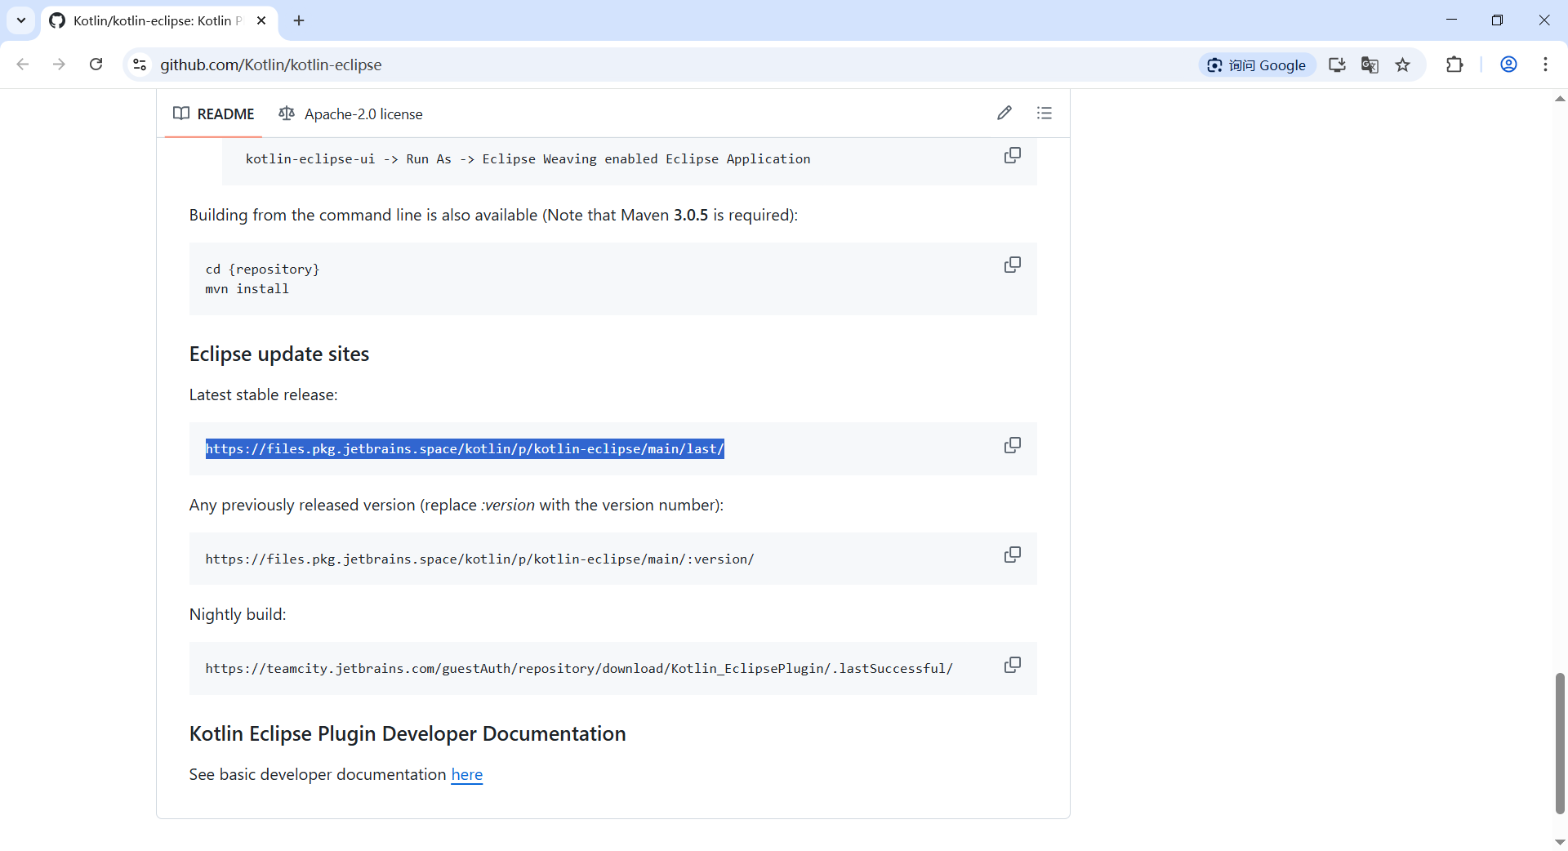Image resolution: width=1568 pixels, height=851 pixels.
Task: Copy the nightly build TeamCity URL
Action: [x=1012, y=665]
